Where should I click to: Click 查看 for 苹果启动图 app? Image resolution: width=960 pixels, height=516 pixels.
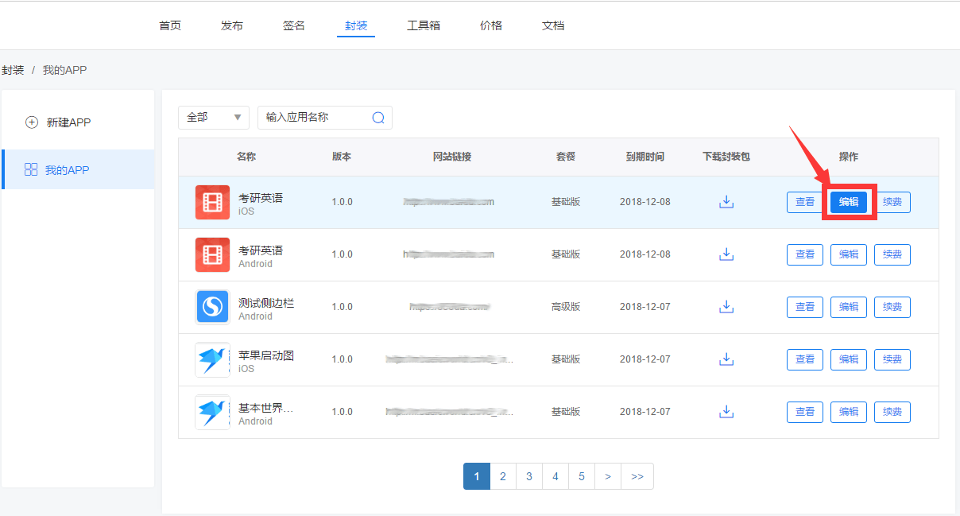[x=805, y=359]
